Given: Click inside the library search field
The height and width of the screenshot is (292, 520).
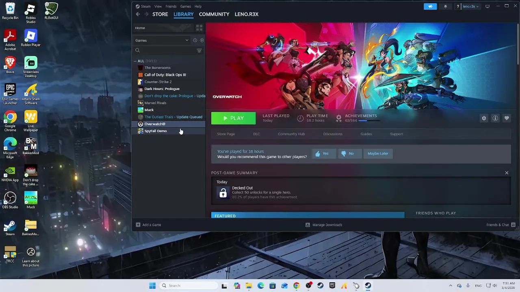Looking at the screenshot, I should (168, 50).
